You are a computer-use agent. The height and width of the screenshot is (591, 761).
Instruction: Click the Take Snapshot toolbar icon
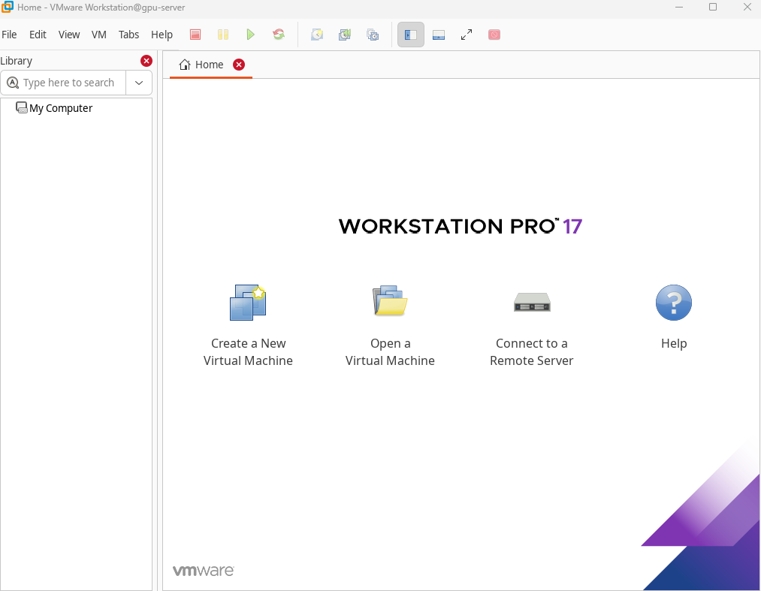(x=317, y=35)
